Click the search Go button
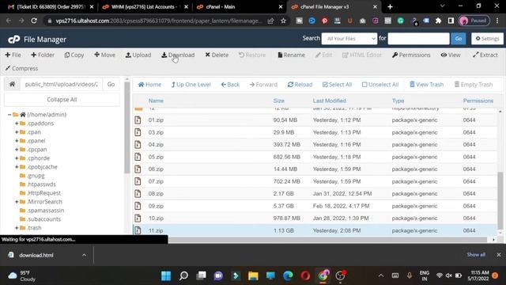Viewport: 506px width, 285px height. [x=459, y=39]
